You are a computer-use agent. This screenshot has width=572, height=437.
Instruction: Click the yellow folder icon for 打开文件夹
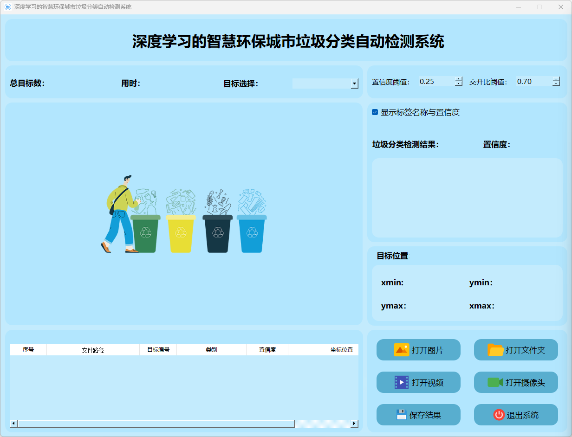click(x=495, y=350)
